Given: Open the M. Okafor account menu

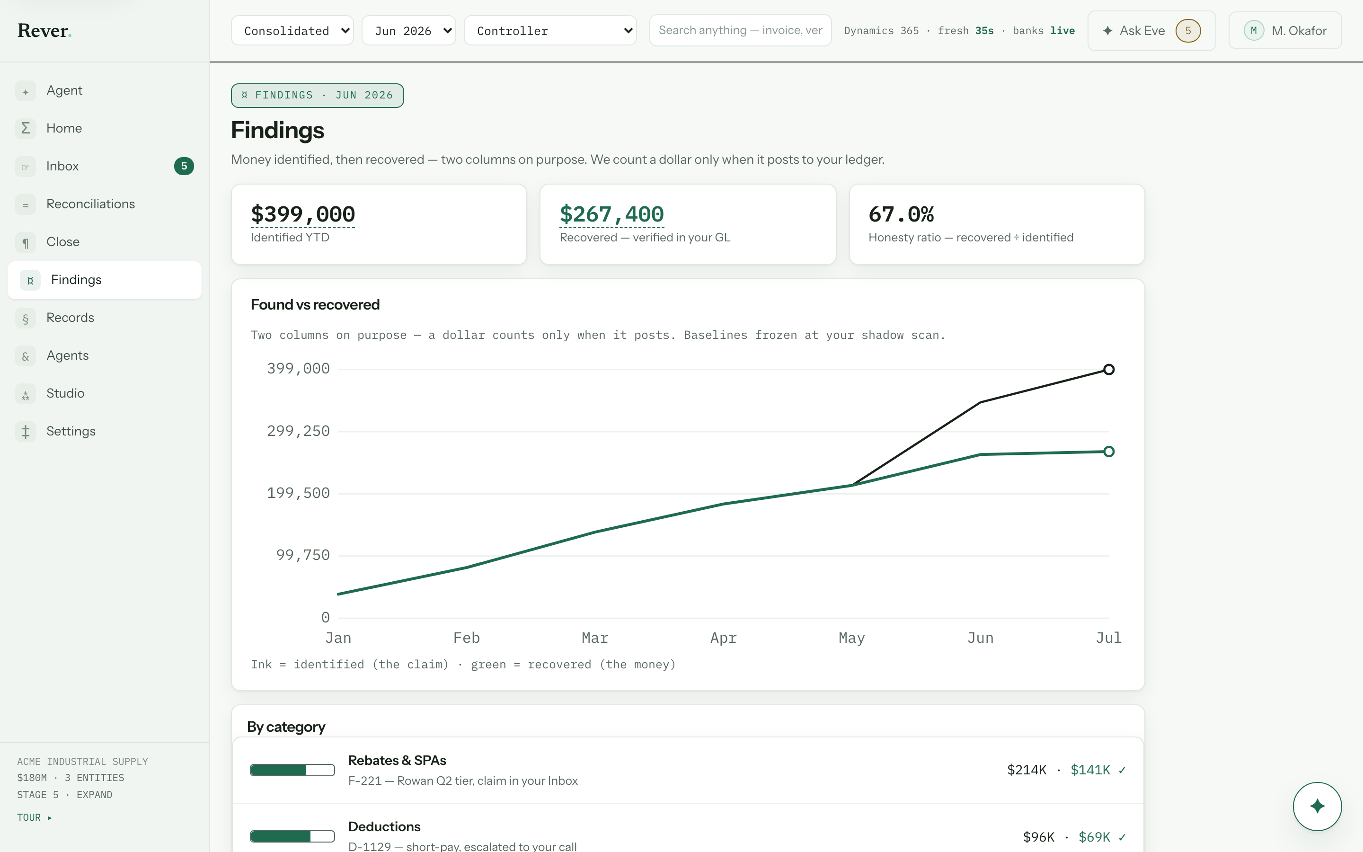Looking at the screenshot, I should pos(1285,30).
